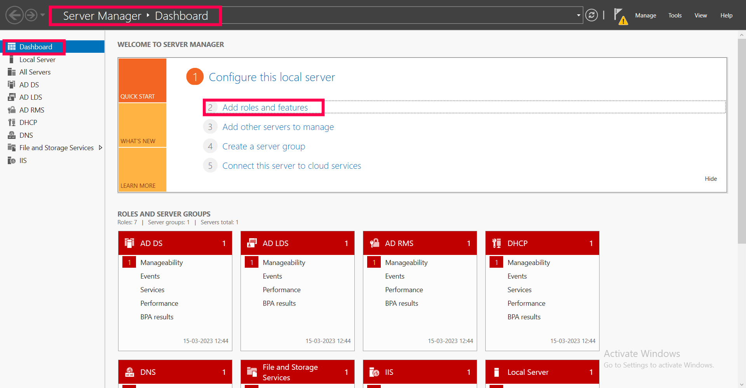This screenshot has height=388, width=746.
Task: Open BPA results in the AD DS tile
Action: pyautogui.click(x=157, y=317)
